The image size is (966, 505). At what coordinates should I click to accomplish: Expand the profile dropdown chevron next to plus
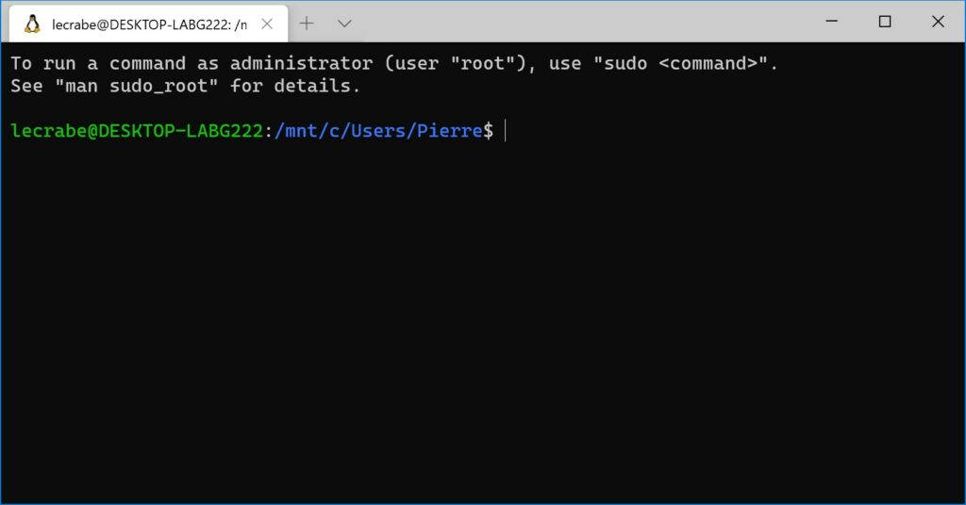[344, 24]
